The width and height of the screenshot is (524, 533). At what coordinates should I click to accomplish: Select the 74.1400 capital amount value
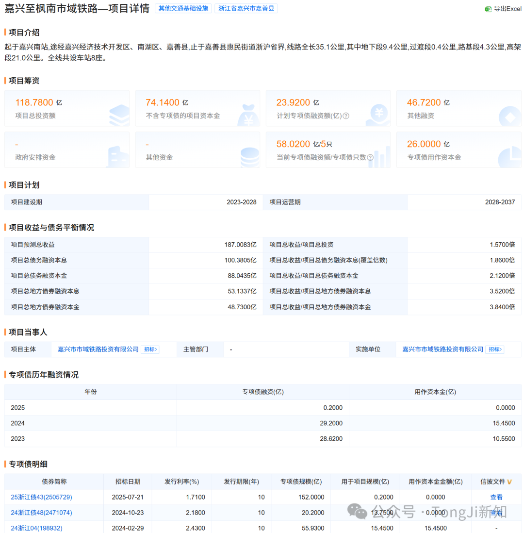click(x=163, y=102)
